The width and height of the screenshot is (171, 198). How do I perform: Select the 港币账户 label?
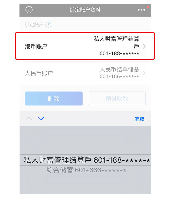point(36,47)
